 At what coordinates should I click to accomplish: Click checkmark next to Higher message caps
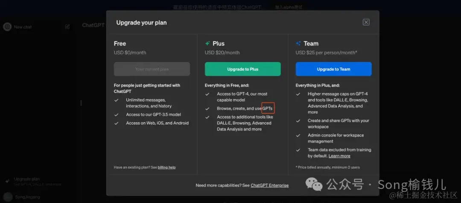tap(298, 94)
